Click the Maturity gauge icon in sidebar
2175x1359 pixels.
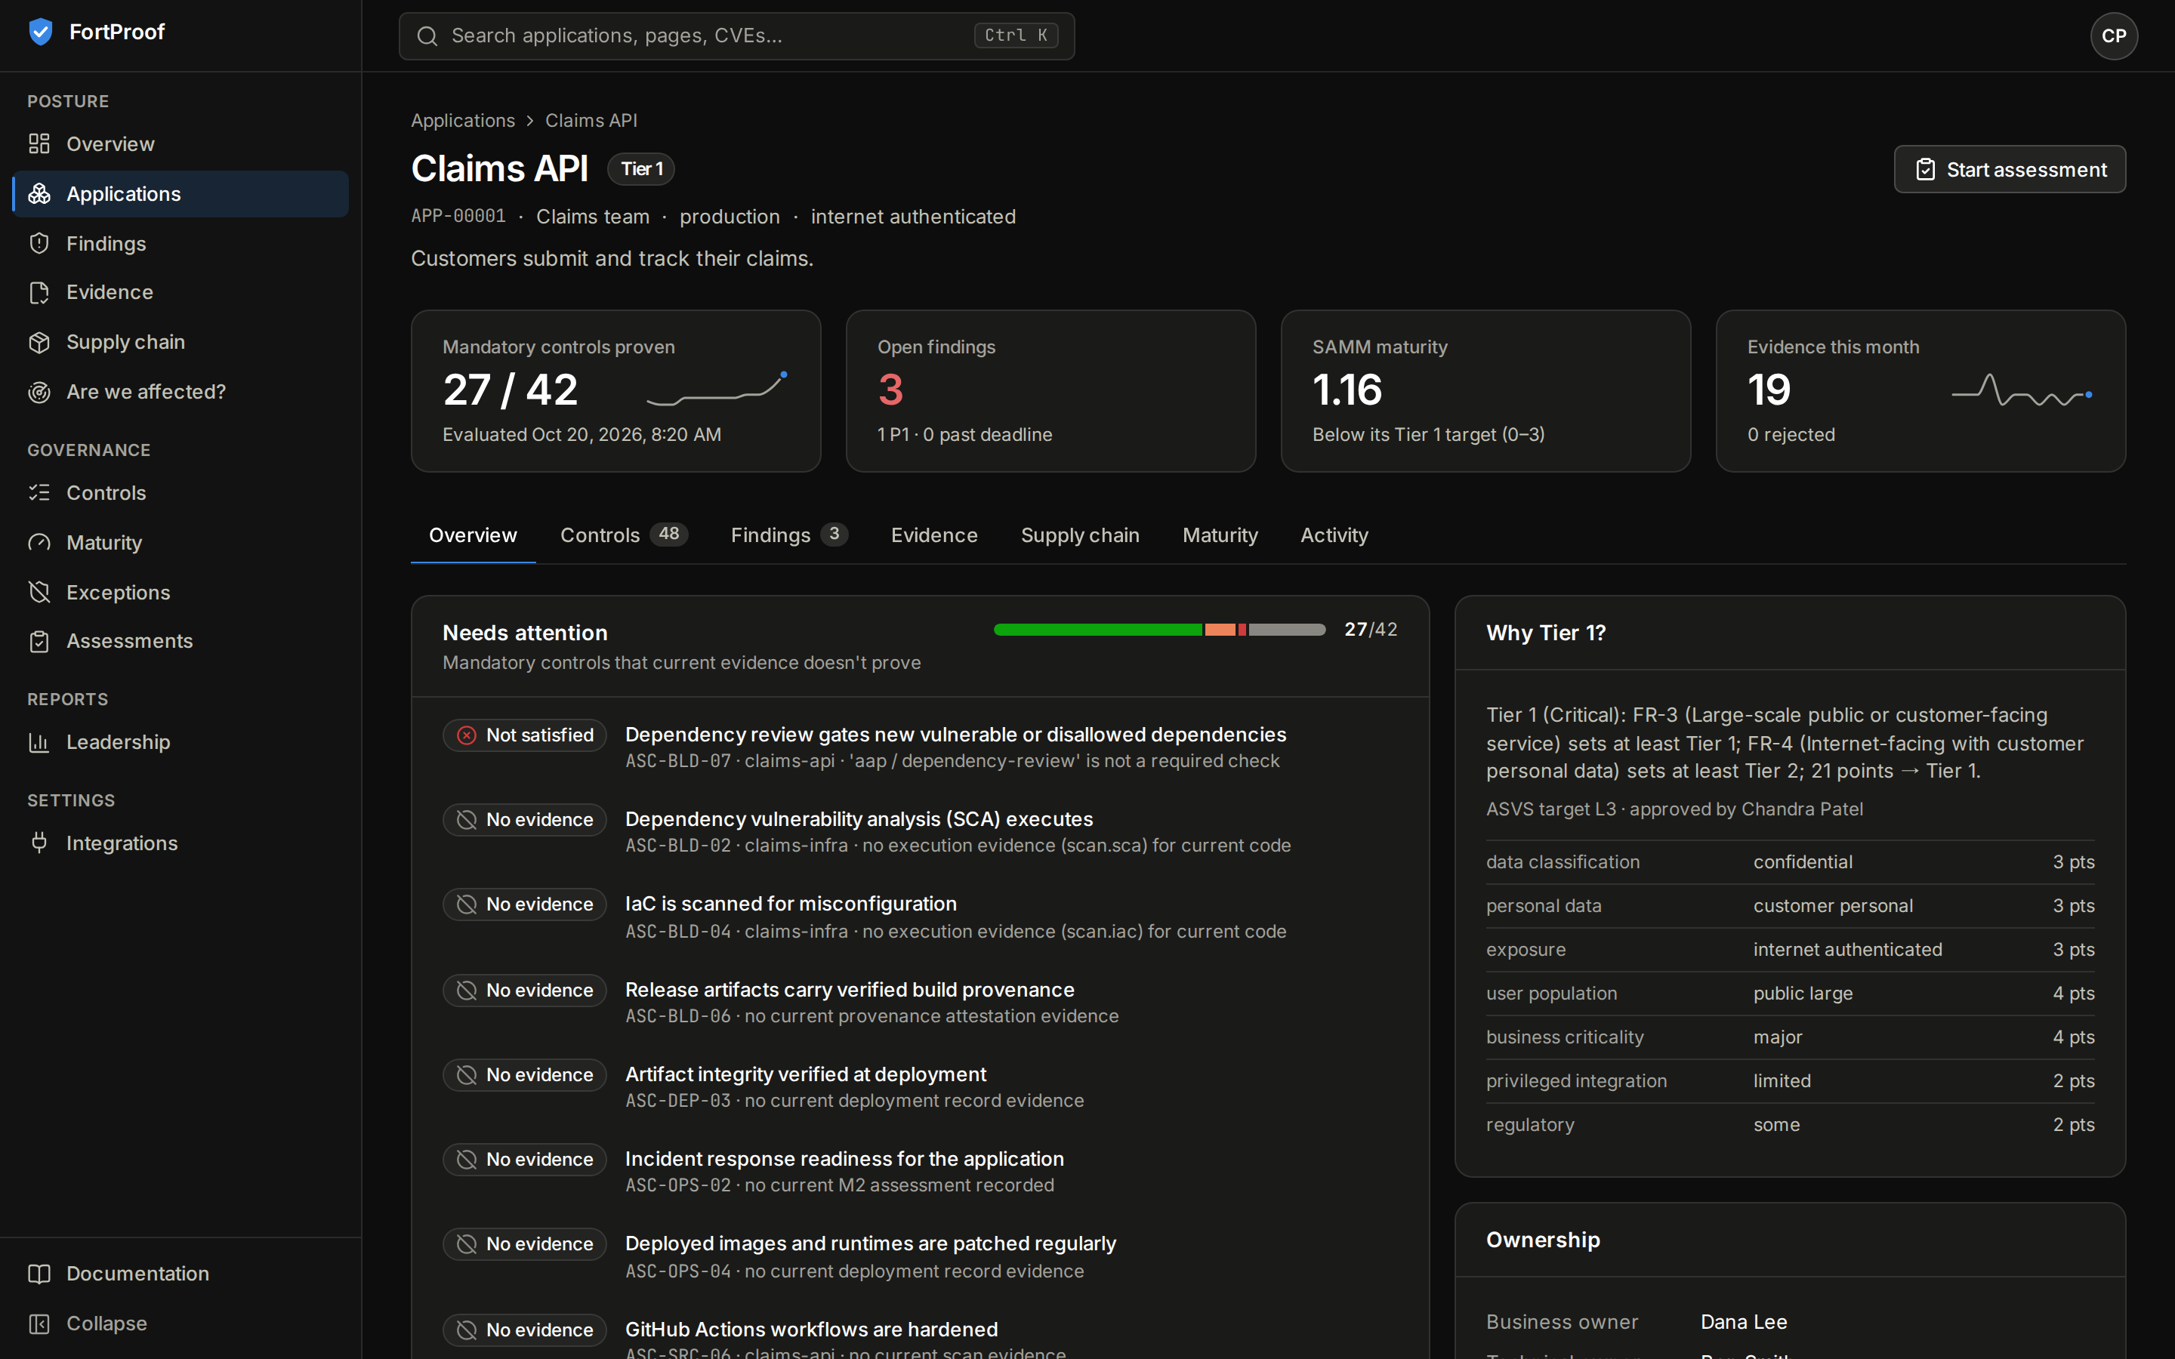point(39,543)
